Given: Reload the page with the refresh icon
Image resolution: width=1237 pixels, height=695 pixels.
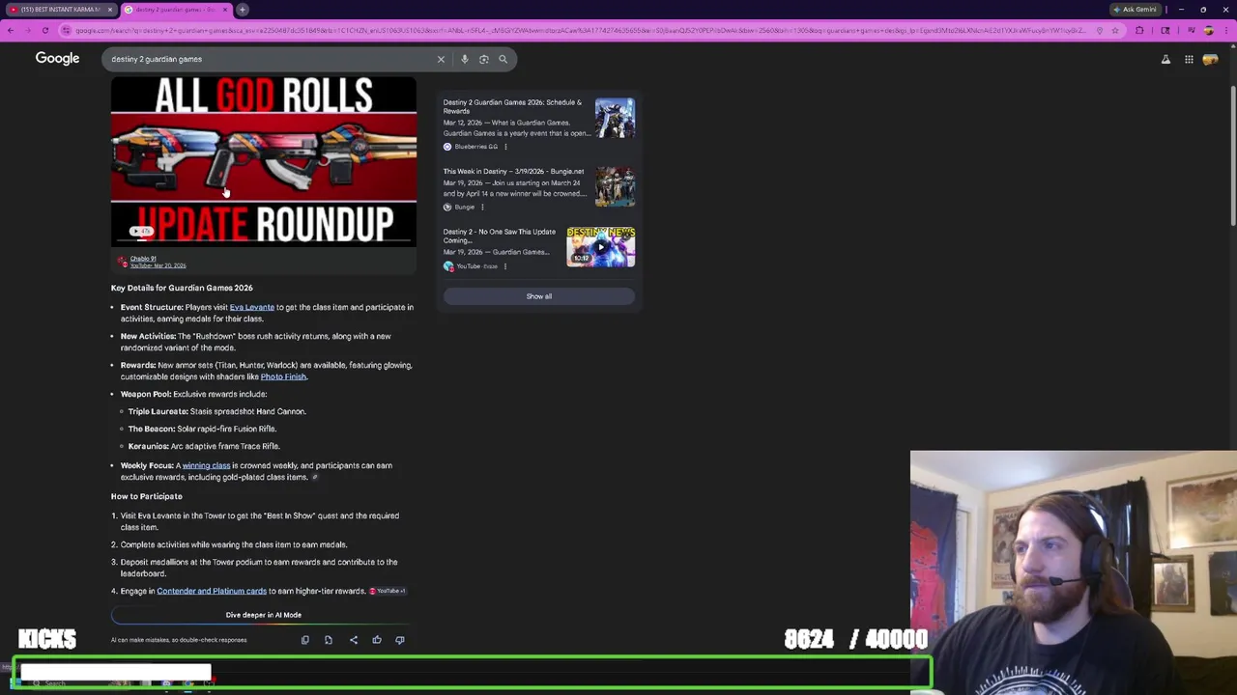Looking at the screenshot, I should coord(44,30).
